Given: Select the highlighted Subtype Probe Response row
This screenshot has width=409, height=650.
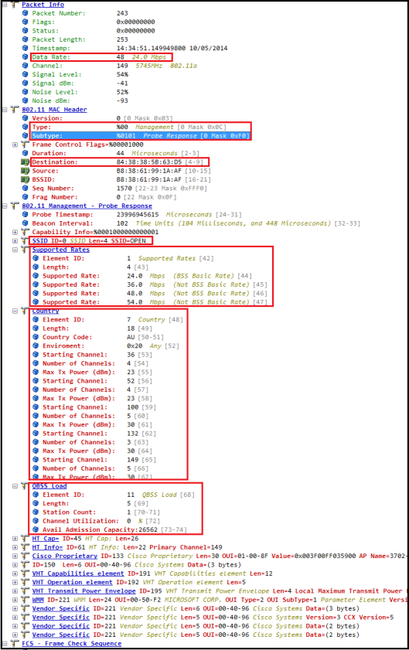Looking at the screenshot, I should coord(141,136).
